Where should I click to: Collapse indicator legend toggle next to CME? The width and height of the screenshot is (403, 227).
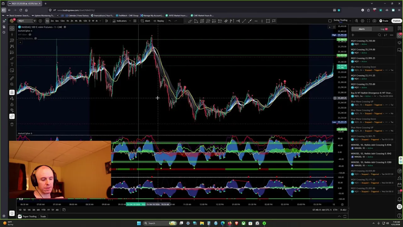pyautogui.click(x=65, y=27)
